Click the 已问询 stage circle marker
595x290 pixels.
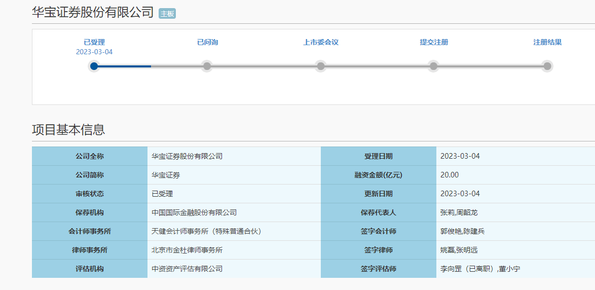(207, 66)
